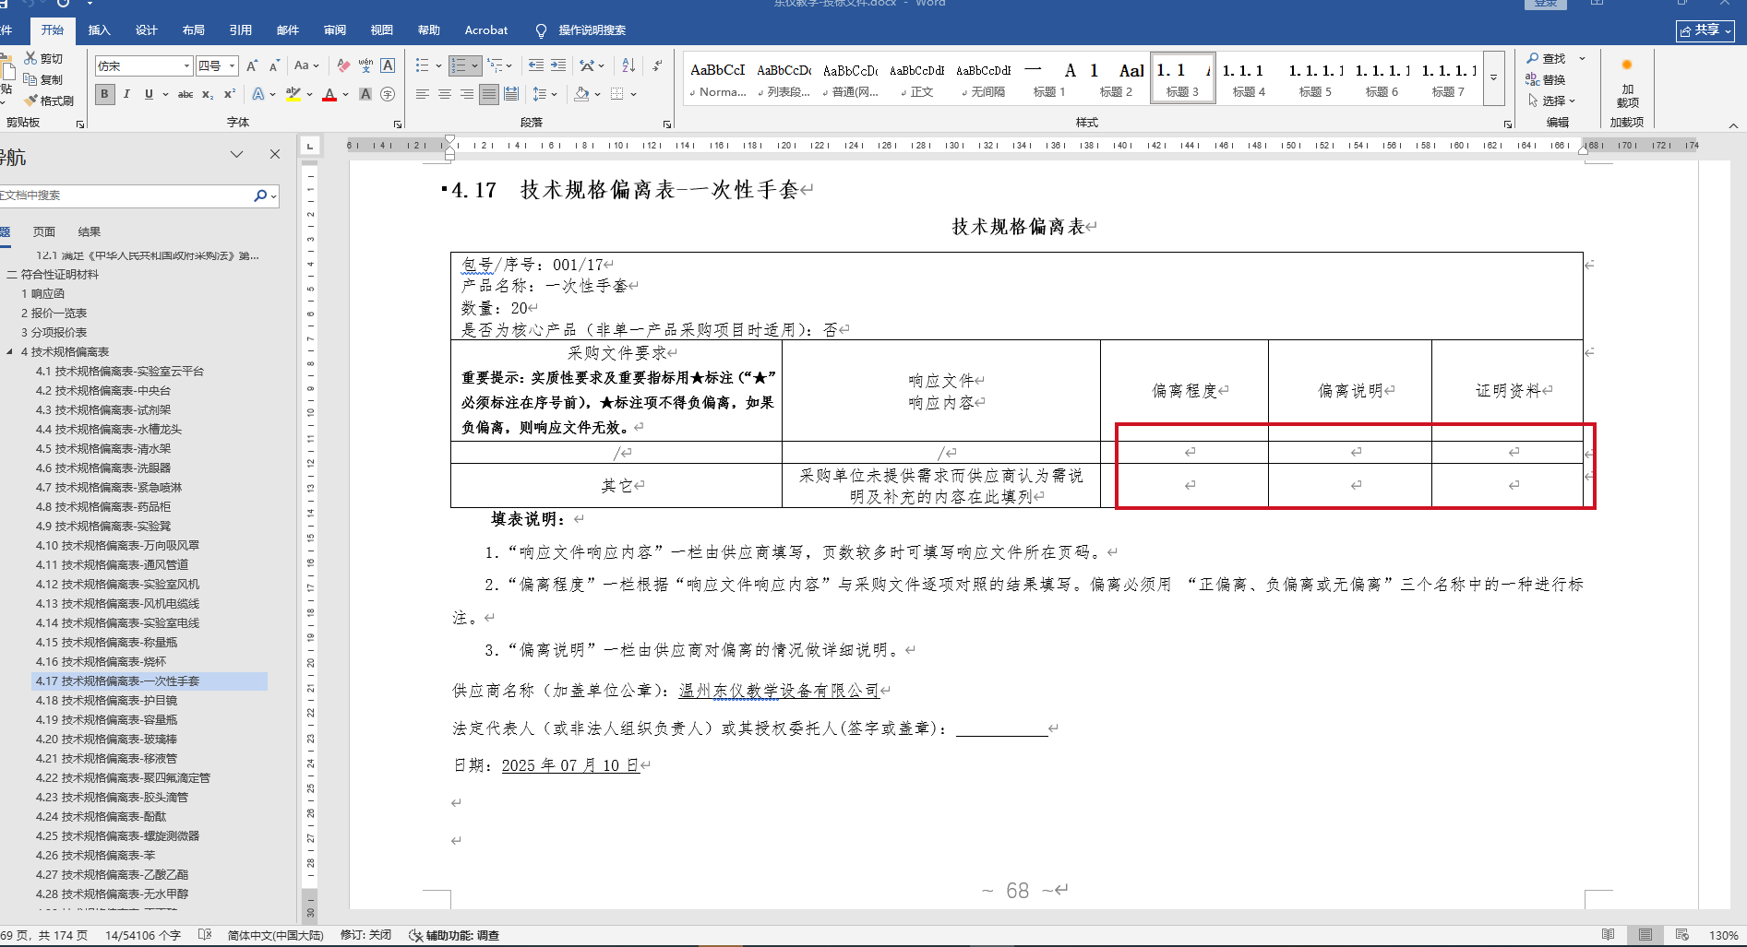1747x947 pixels.
Task: Toggle Bold formatting
Action: pos(105,94)
